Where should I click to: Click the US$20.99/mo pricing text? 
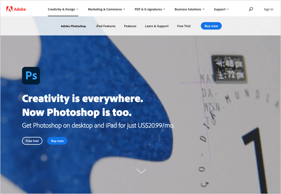156,125
